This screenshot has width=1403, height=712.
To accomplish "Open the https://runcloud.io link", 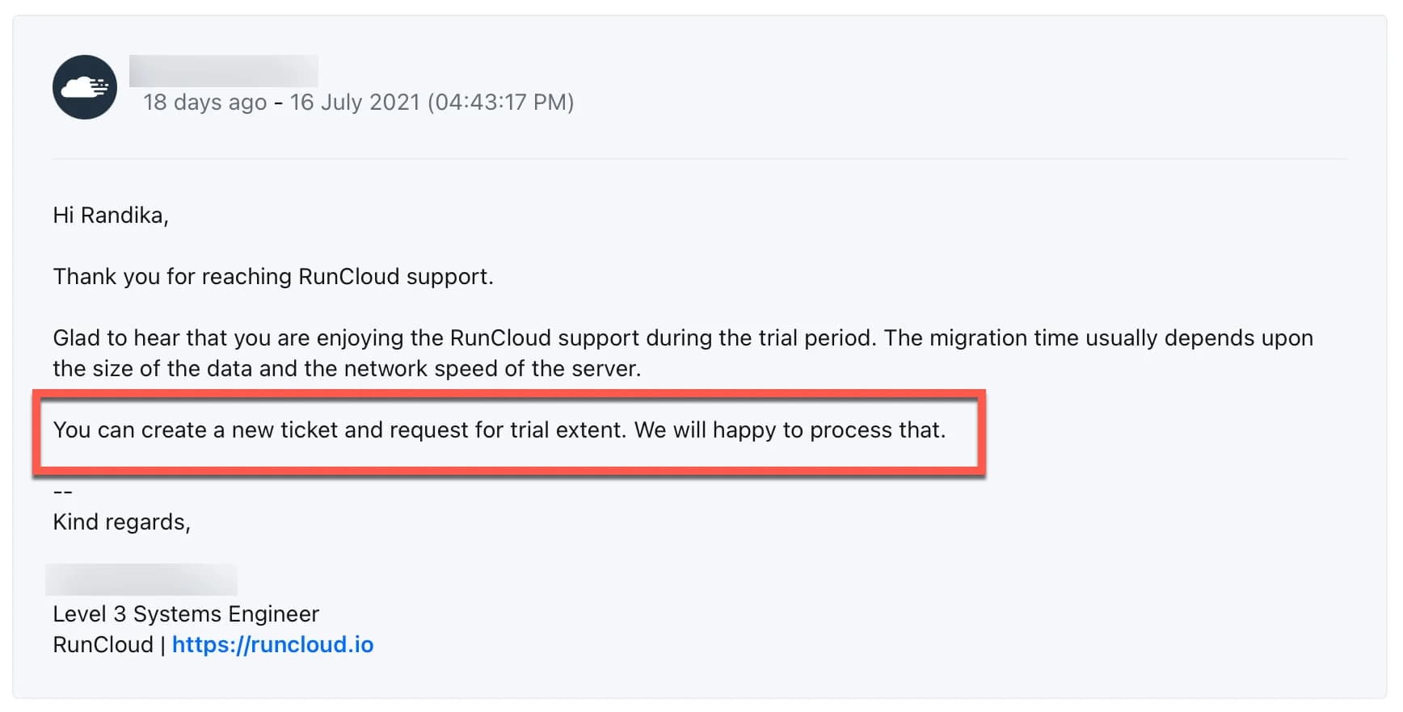I will [x=272, y=644].
